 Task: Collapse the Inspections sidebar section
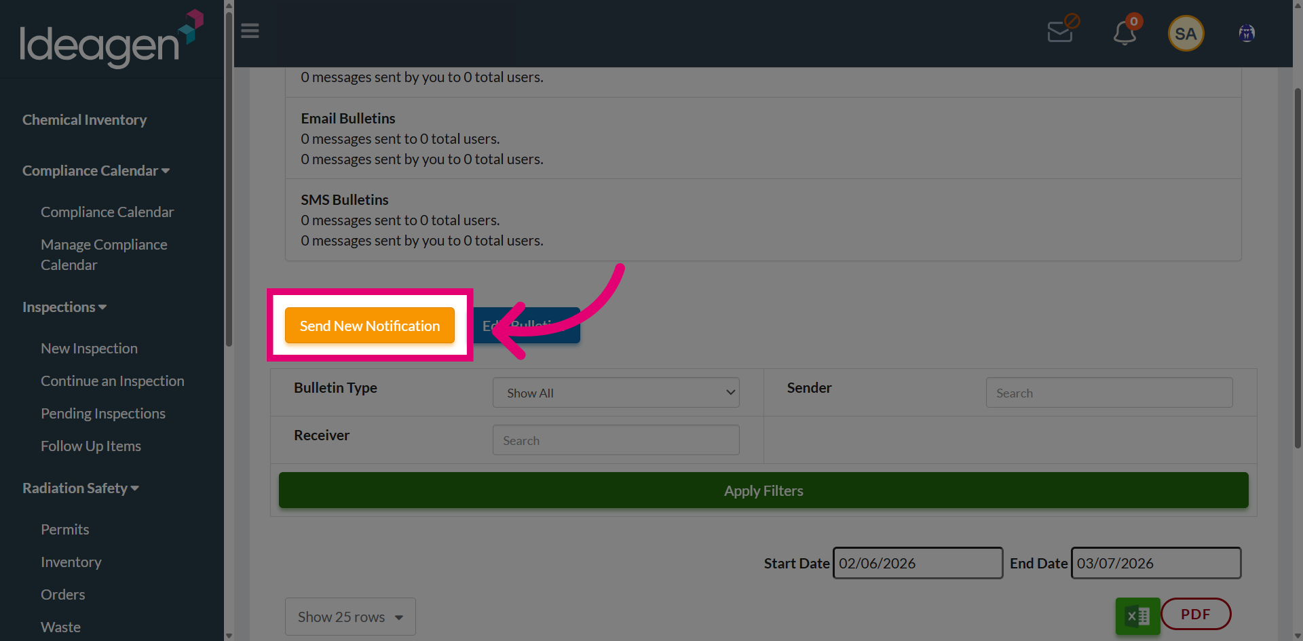coord(64,307)
